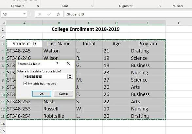Click cell ST348-254
Screen dimensions: 192x134
tap(24, 116)
